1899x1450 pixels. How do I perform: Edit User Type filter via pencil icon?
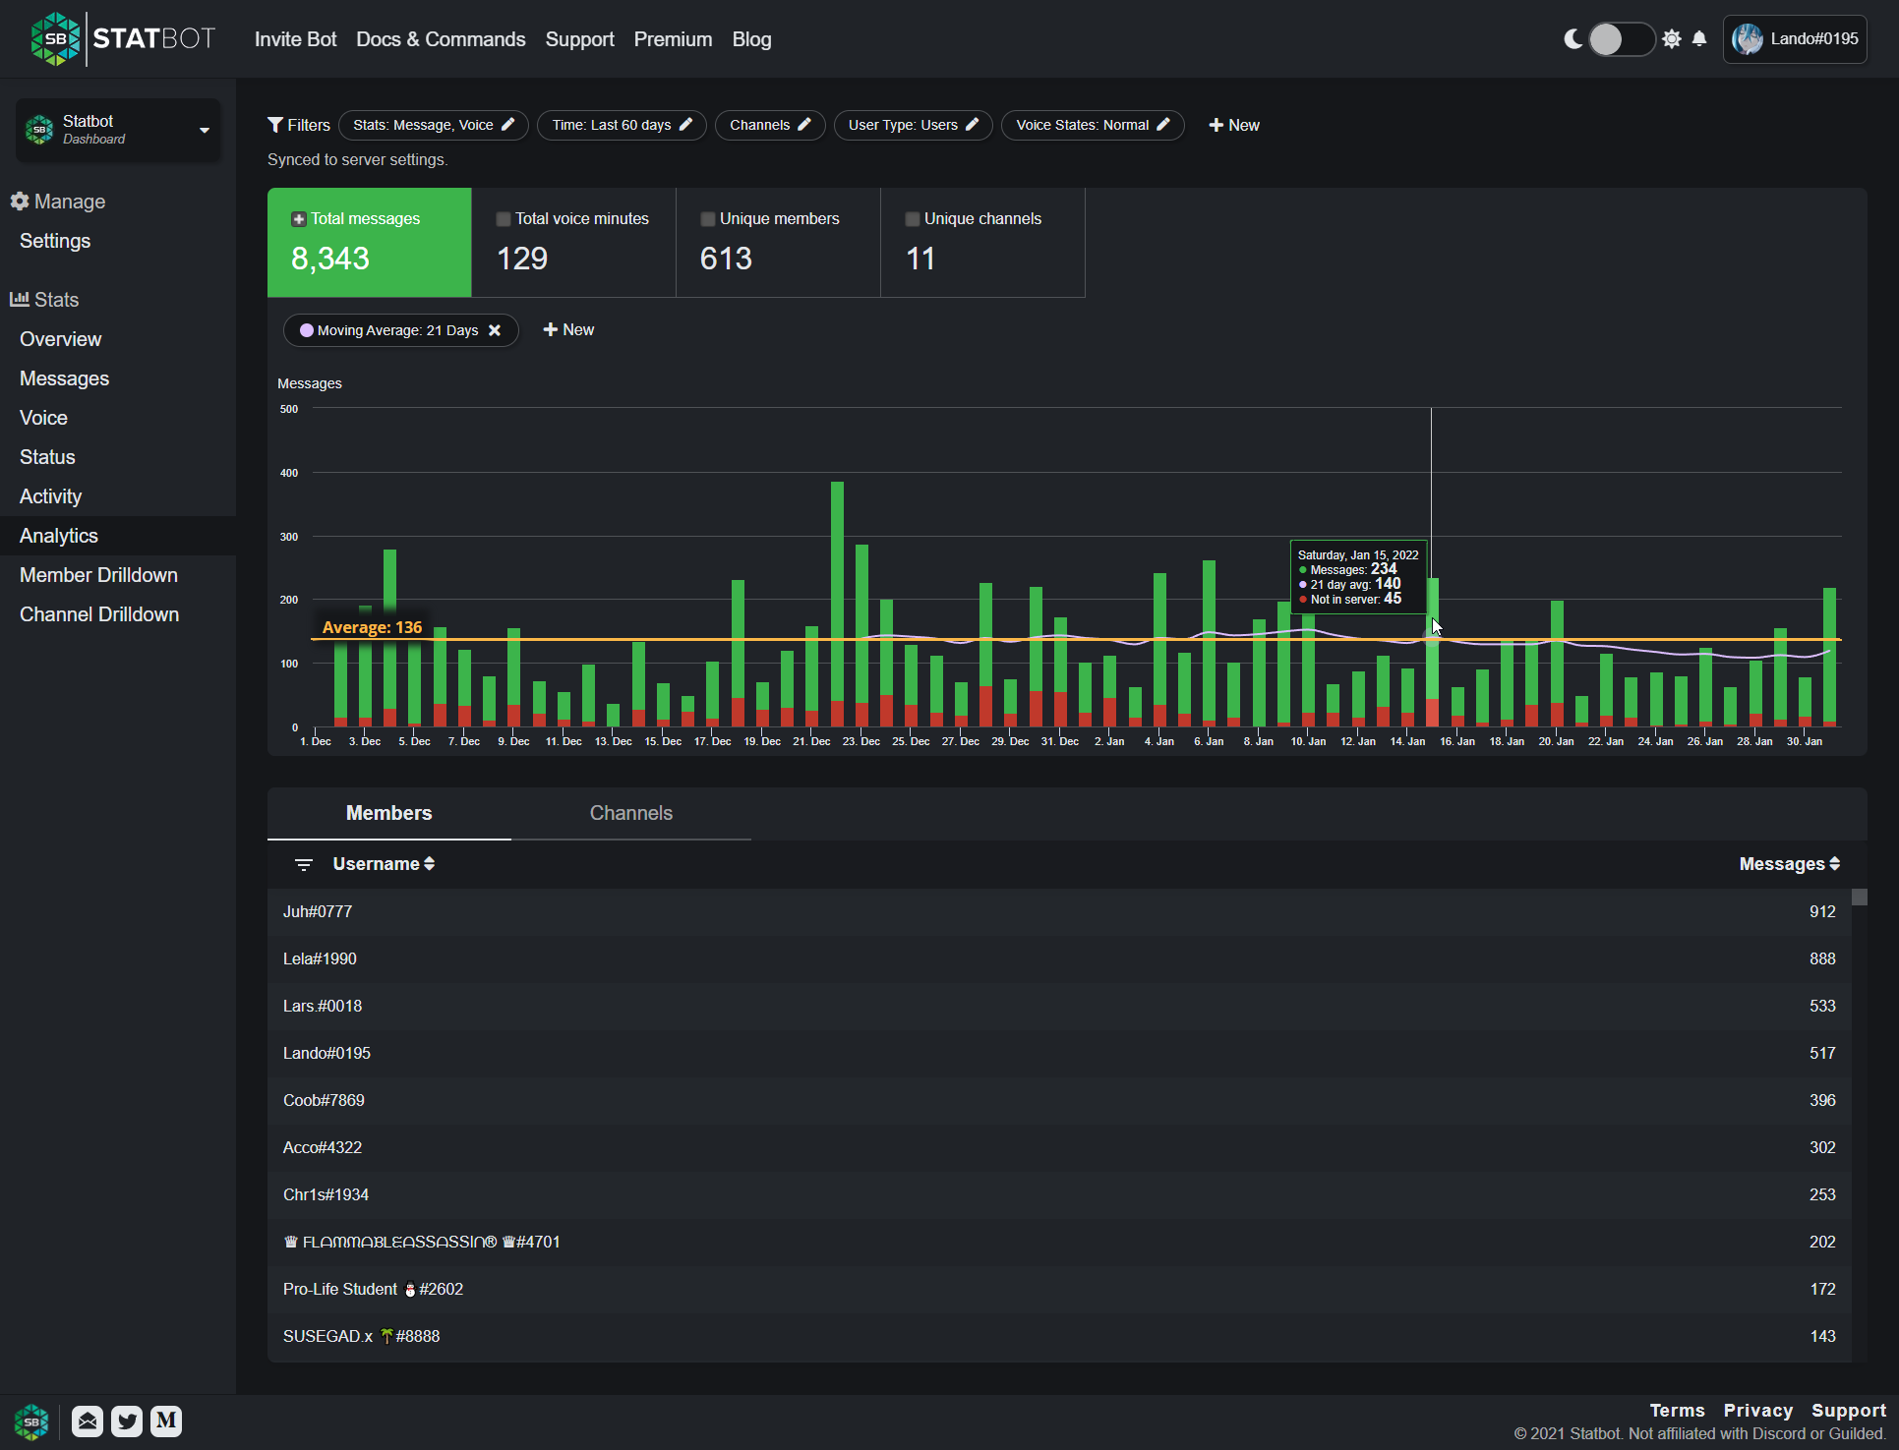click(x=973, y=125)
